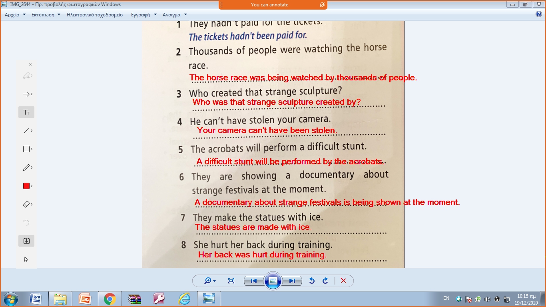546x307 pixels.
Task: Expand the Εγγραφή dropdown
Action: [143, 15]
